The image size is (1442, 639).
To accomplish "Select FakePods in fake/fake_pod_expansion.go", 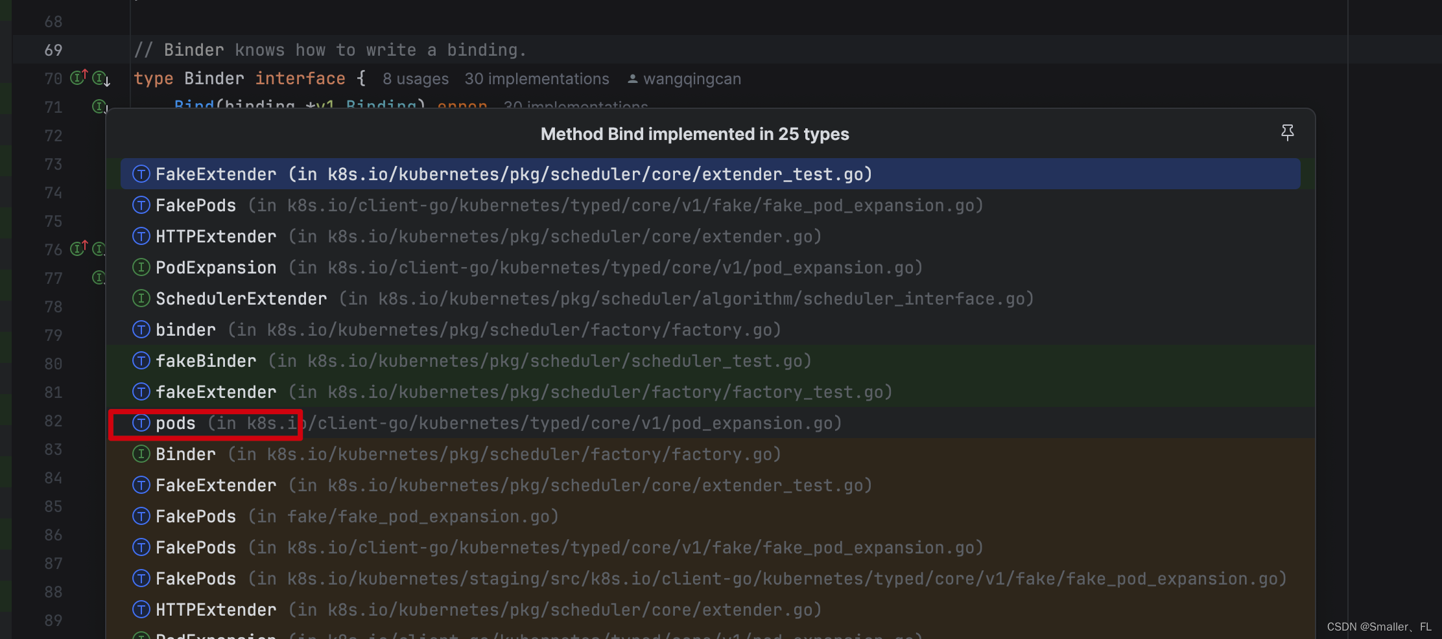I will tap(710, 516).
